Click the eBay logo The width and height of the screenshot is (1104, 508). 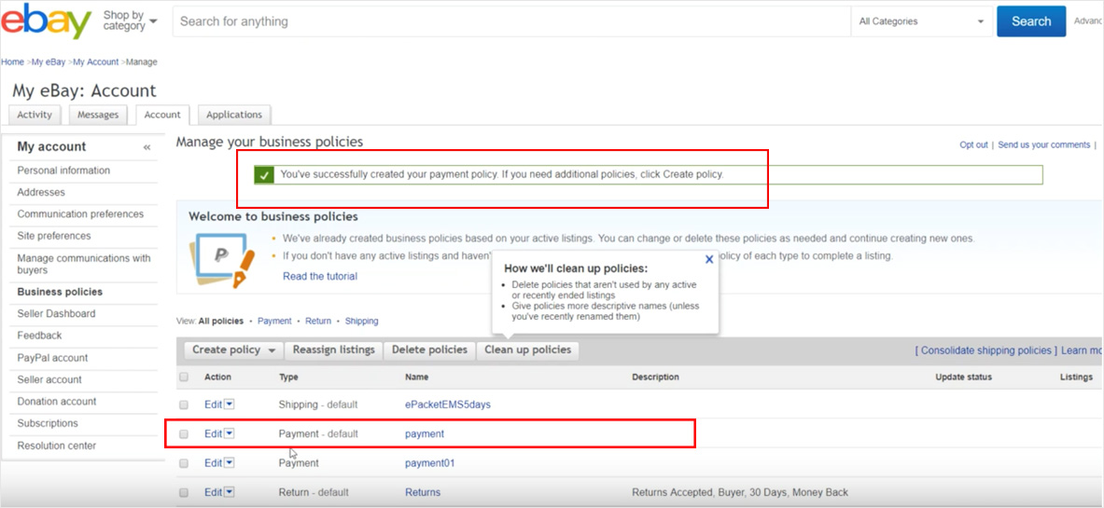(x=47, y=21)
